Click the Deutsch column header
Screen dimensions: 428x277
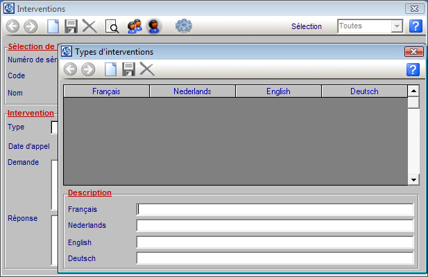point(364,91)
